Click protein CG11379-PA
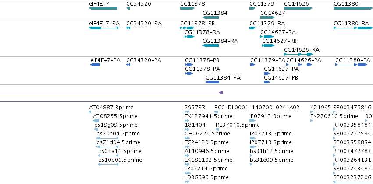 [x=252, y=65]
